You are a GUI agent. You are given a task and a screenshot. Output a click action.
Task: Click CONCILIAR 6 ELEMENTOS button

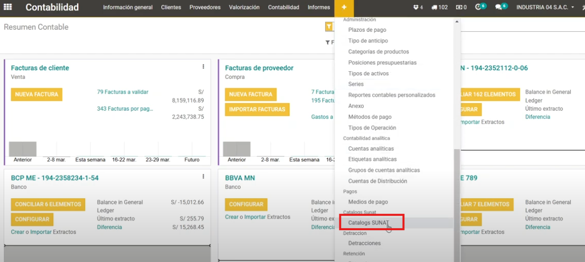48,205
